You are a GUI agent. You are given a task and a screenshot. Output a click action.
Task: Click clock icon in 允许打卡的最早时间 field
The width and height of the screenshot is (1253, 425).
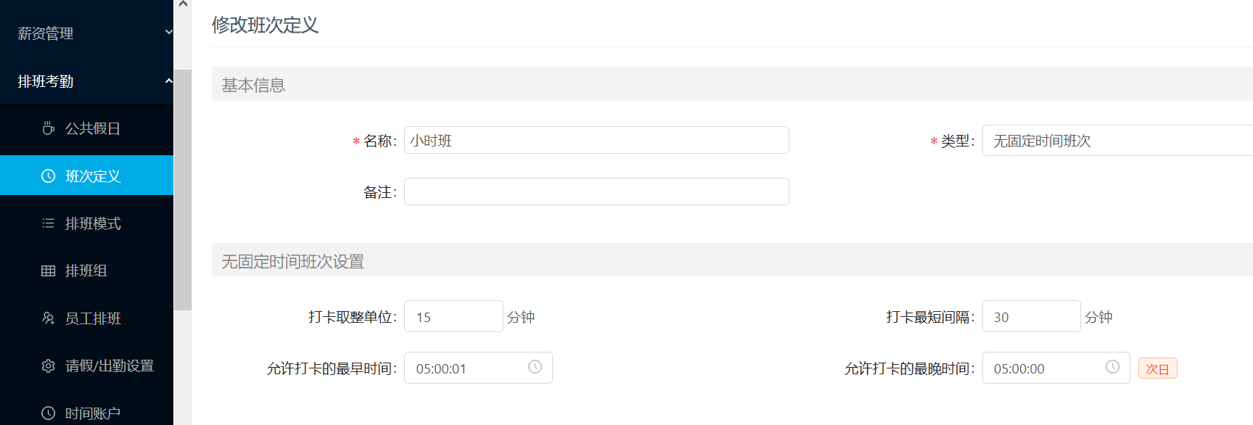click(535, 367)
